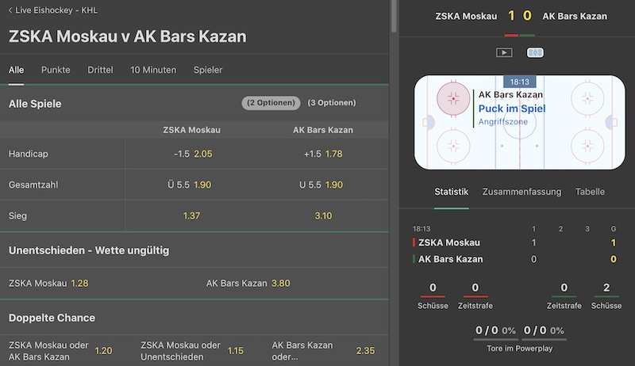
Task: Click ZSKA Moskau Zeitstrafe stat with red underline
Action: [475, 295]
